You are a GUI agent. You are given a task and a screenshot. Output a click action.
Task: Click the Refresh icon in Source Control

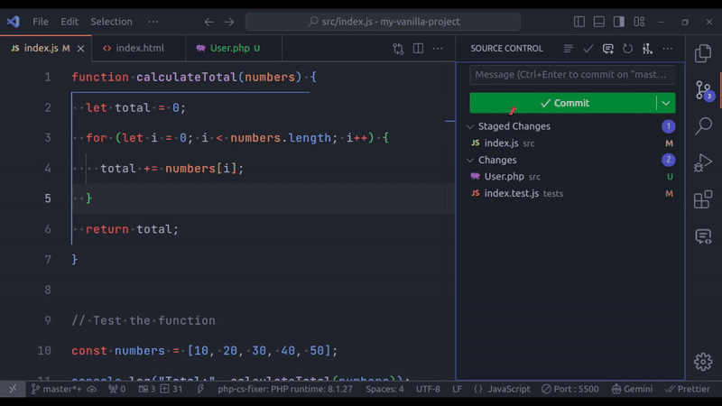tap(627, 49)
